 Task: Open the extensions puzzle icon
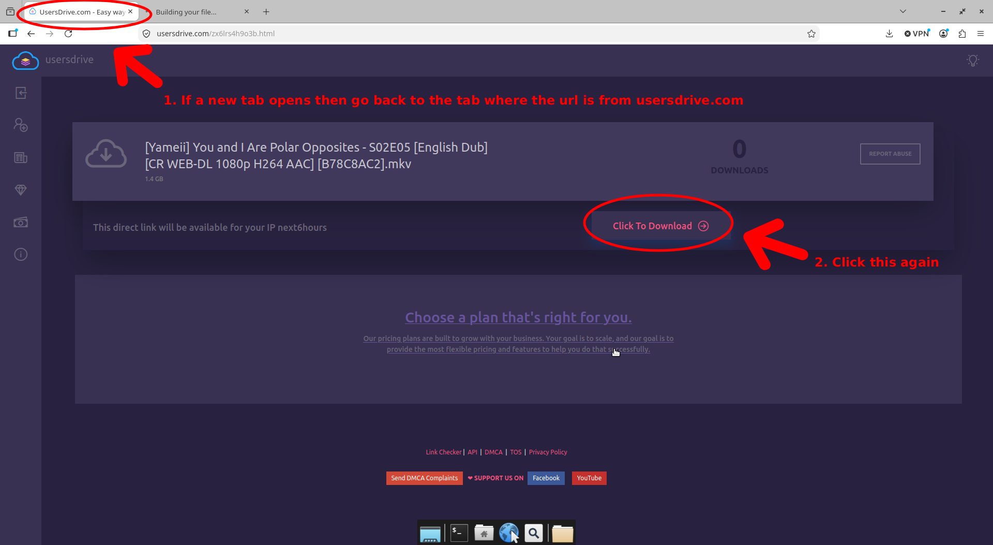pyautogui.click(x=962, y=34)
